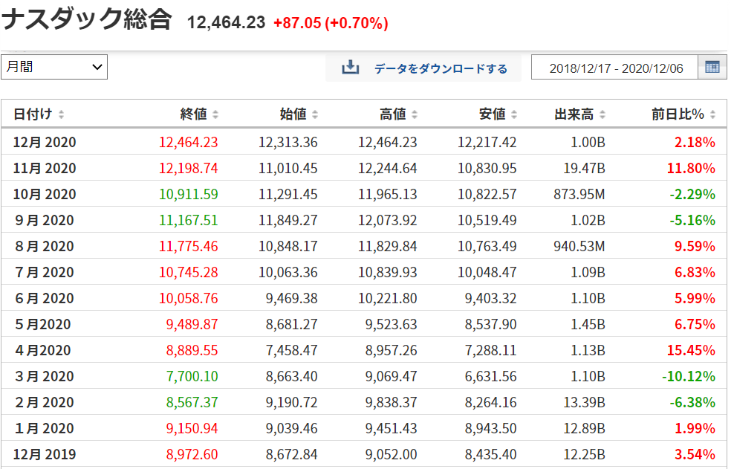Click percent change 3.54%

695,454
